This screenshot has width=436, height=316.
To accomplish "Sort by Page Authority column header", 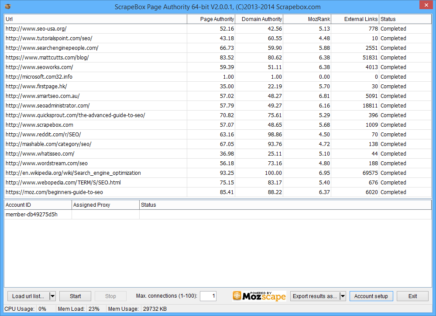I will [211, 19].
